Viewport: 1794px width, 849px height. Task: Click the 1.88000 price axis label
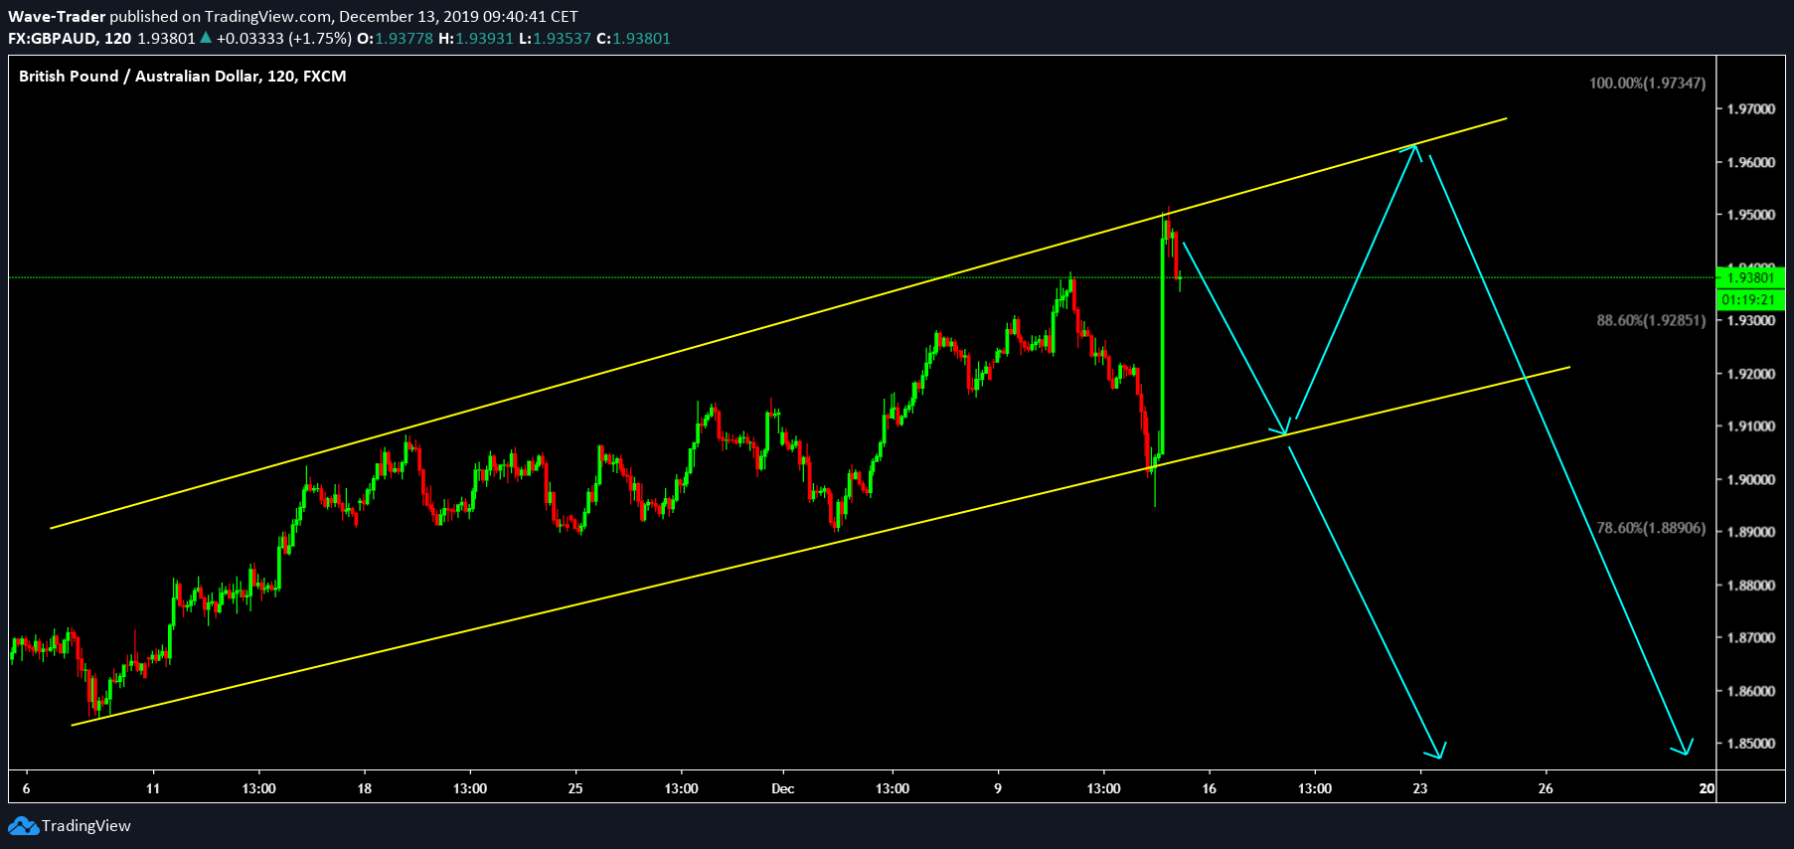(1751, 586)
